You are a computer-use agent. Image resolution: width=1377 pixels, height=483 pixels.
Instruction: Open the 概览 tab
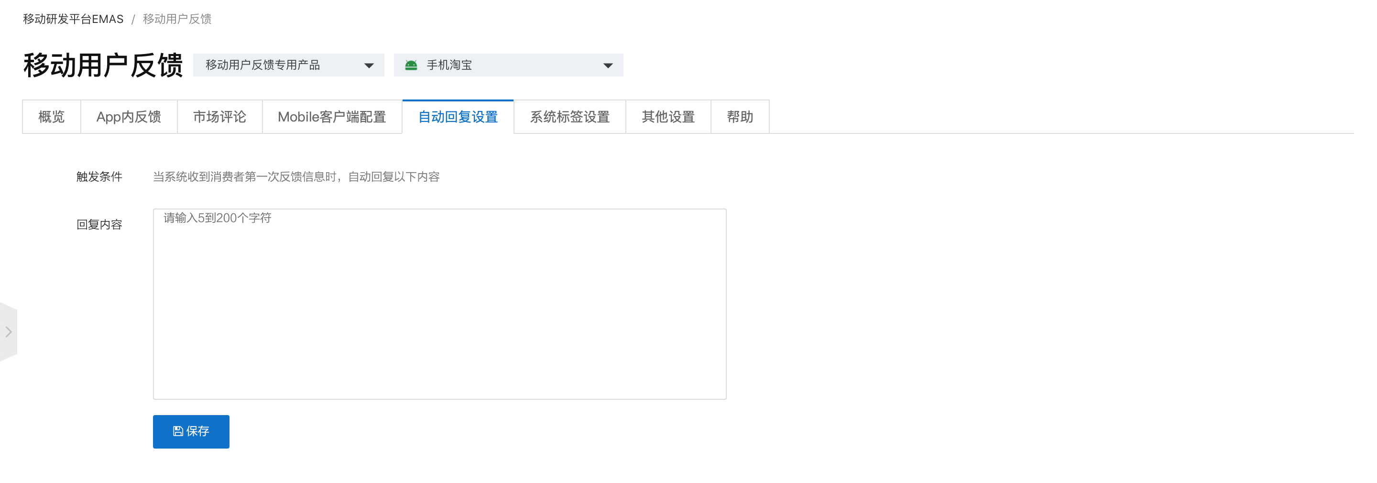tap(51, 117)
